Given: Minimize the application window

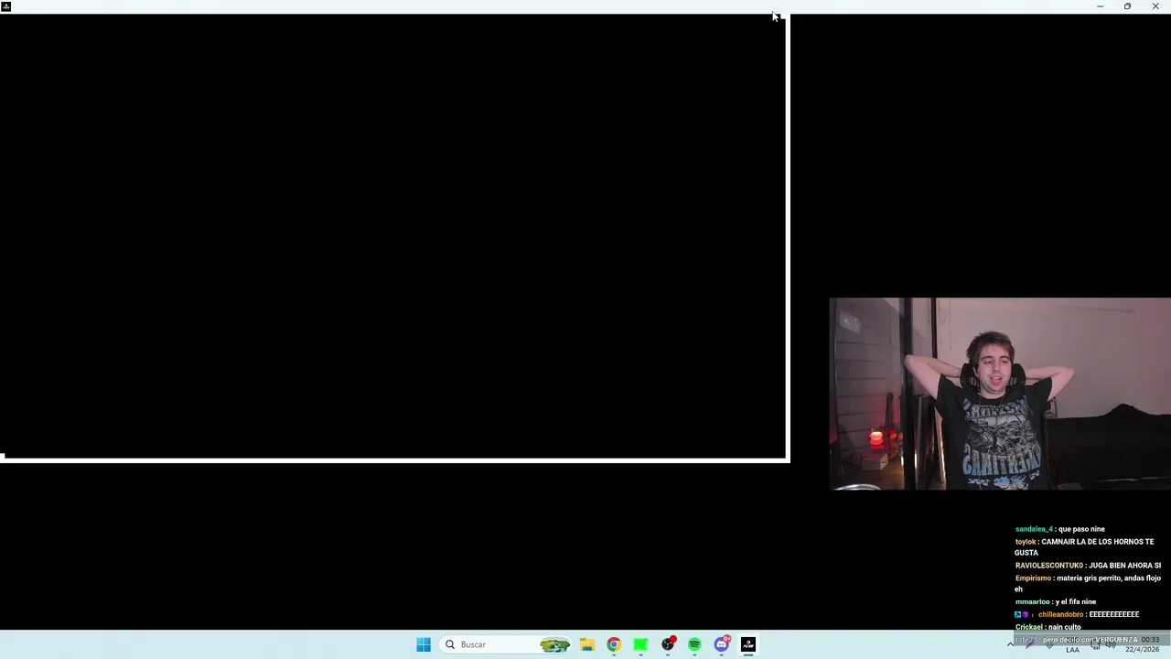Looking at the screenshot, I should (x=1100, y=6).
